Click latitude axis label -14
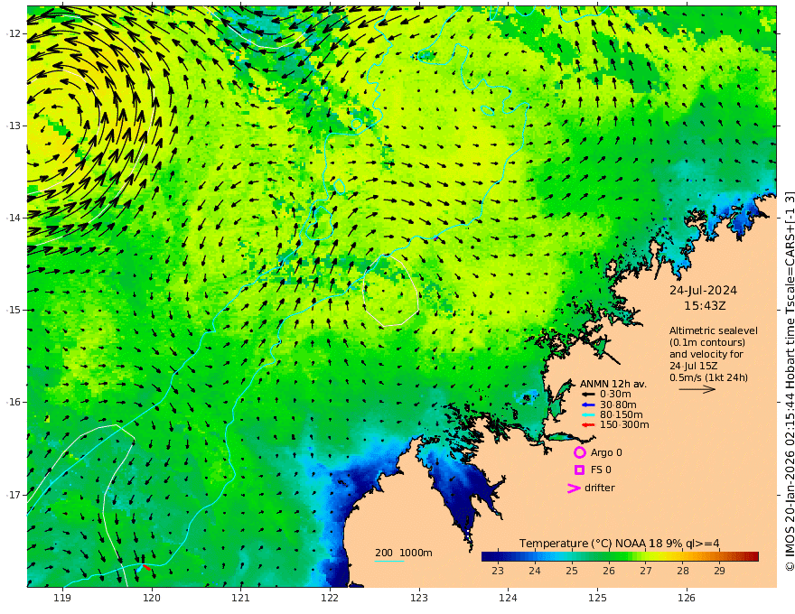Image resolution: width=795 pixels, height=614 pixels. (x=13, y=218)
